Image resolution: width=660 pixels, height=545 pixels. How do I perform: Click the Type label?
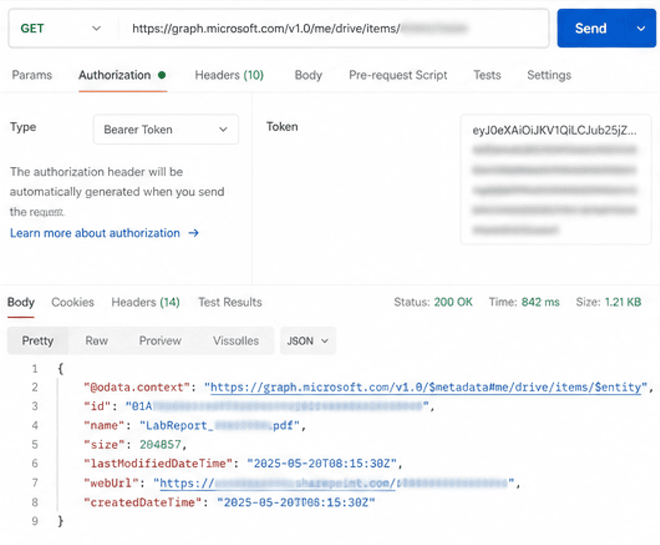click(23, 127)
